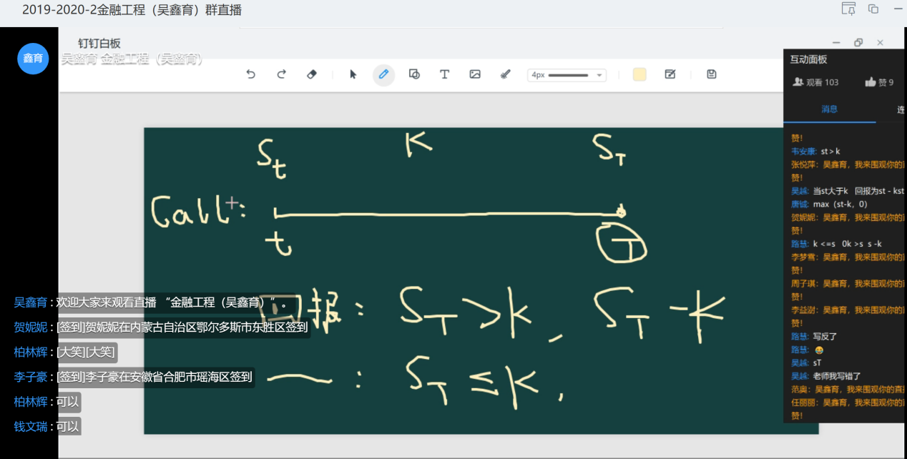
Task: Select the Eraser tool
Action: (312, 74)
